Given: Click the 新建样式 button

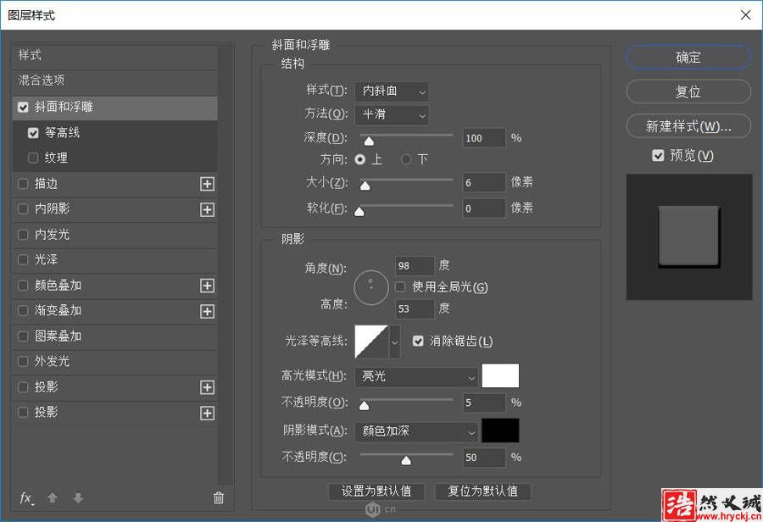Looking at the screenshot, I should pyautogui.click(x=688, y=126).
